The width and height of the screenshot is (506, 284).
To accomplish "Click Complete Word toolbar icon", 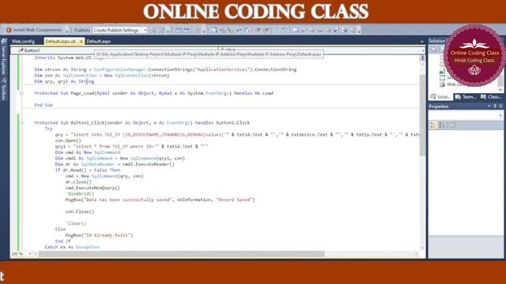I will (x=239, y=30).
